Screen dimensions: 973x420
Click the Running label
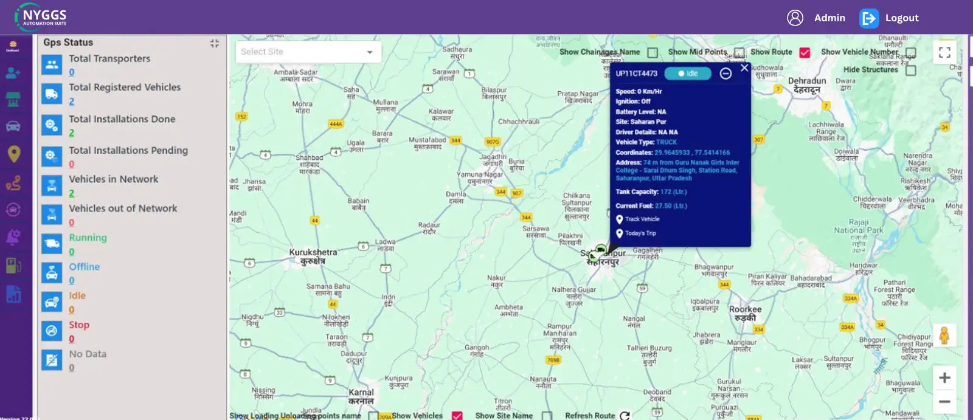pyautogui.click(x=88, y=238)
